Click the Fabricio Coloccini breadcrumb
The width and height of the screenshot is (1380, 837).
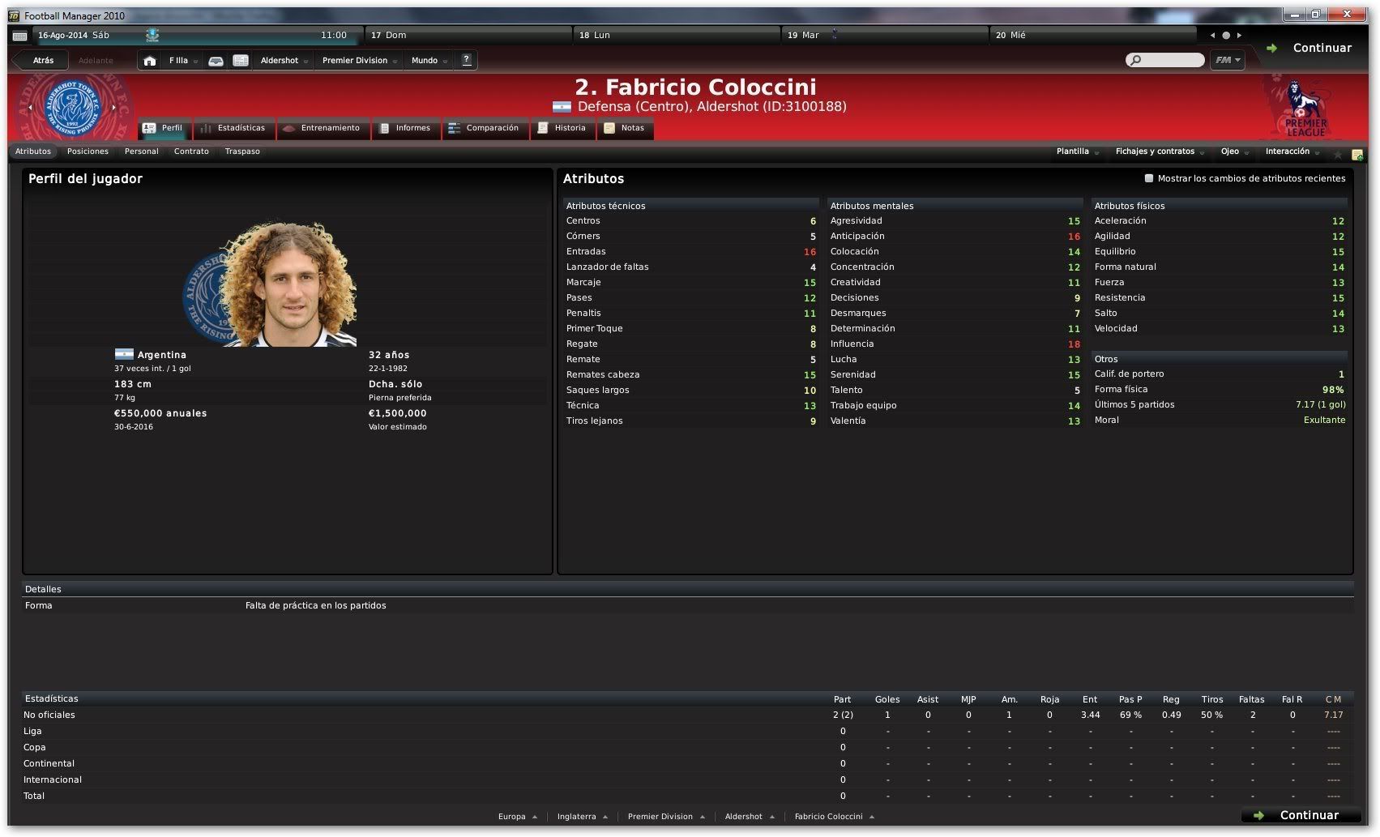[834, 817]
